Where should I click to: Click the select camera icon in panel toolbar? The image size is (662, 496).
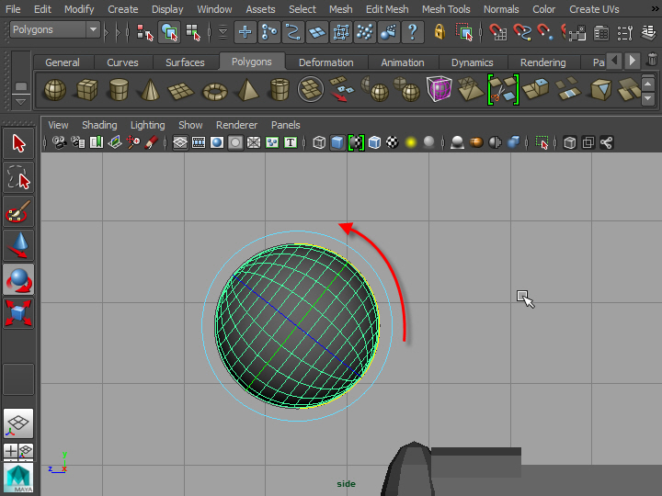pyautogui.click(x=59, y=142)
